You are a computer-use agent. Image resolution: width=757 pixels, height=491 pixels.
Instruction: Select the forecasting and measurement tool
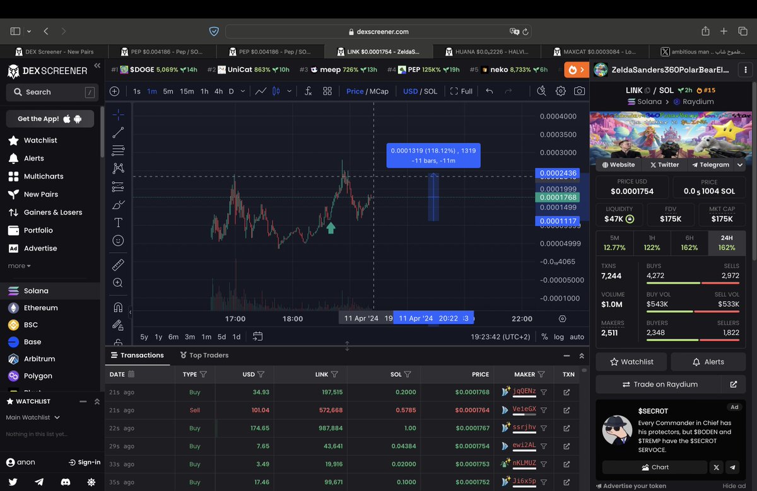coord(118,187)
